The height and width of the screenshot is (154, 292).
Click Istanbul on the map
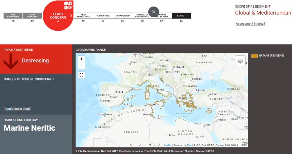click(201, 90)
